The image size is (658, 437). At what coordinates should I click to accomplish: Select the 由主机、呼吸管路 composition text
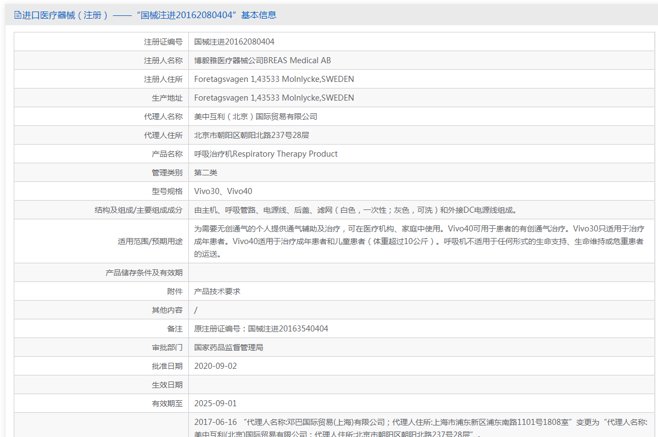tap(356, 210)
